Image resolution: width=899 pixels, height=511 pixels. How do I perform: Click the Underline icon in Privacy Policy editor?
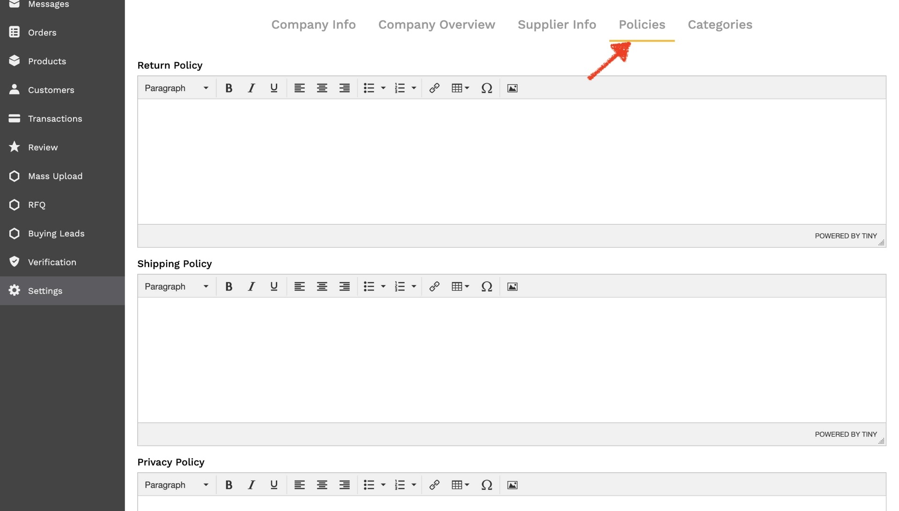[273, 484]
